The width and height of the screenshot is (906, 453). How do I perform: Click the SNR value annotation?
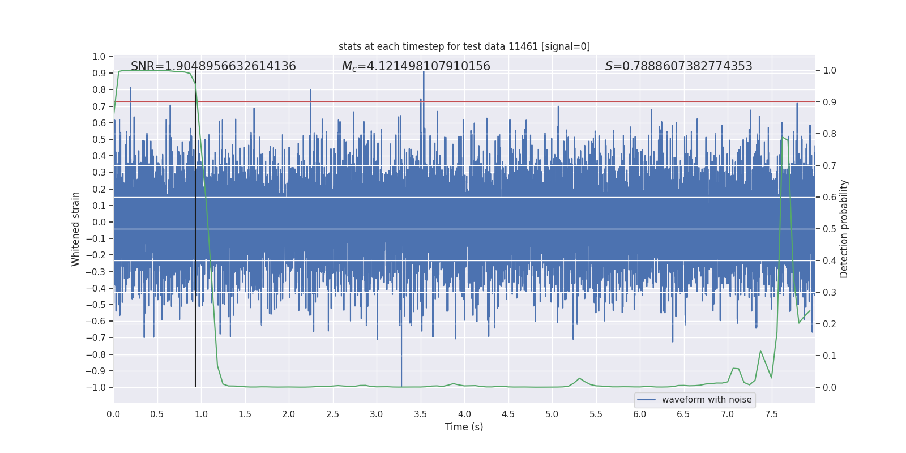click(x=213, y=66)
